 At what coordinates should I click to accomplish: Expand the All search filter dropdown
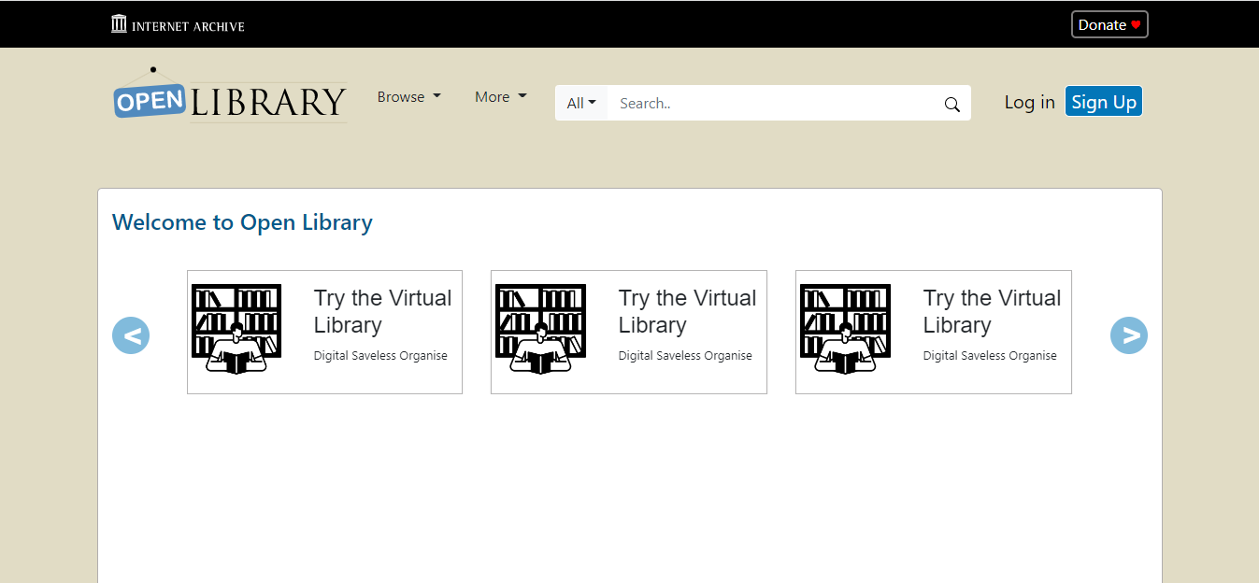point(580,103)
